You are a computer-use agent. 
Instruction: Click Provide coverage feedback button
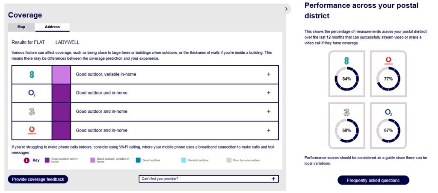click(38, 179)
